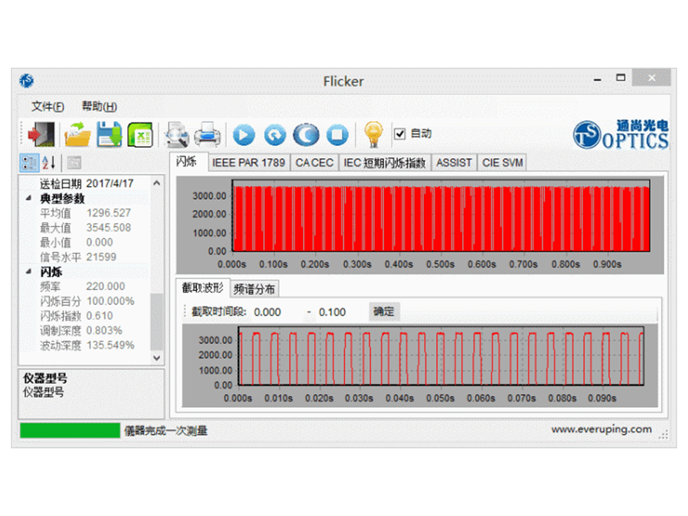Collapse the 闪烁 property group
This screenshot has width=688, height=516.
coord(29,272)
